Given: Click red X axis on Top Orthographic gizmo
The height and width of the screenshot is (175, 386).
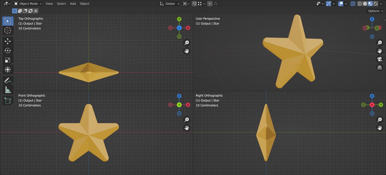Looking at the screenshot, I should tap(188, 28).
